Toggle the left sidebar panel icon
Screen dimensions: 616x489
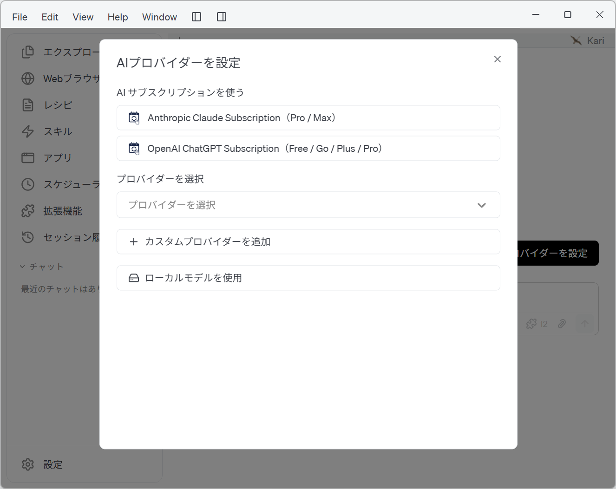click(x=197, y=17)
